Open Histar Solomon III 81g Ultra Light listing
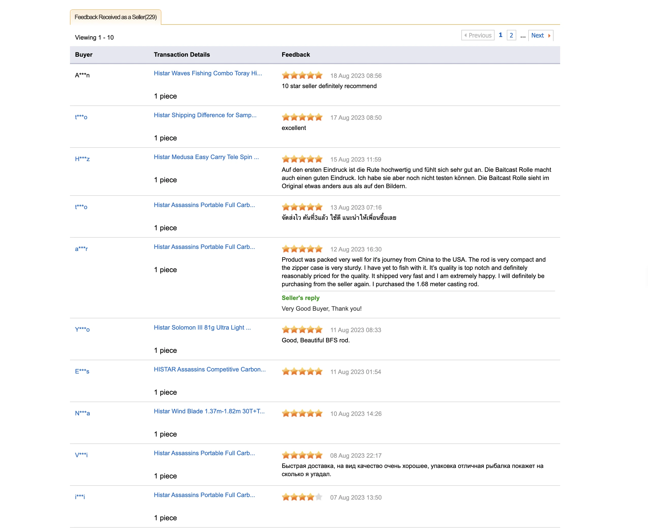Screen dimensions: 648x531 tap(202, 328)
